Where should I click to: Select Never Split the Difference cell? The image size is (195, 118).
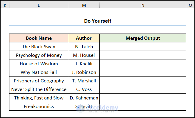tap(39, 89)
